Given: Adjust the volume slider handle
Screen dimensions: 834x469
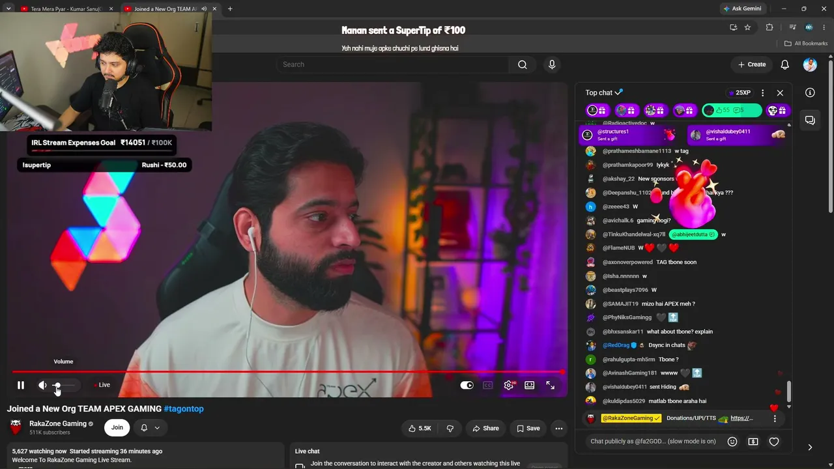Looking at the screenshot, I should pyautogui.click(x=57, y=386).
